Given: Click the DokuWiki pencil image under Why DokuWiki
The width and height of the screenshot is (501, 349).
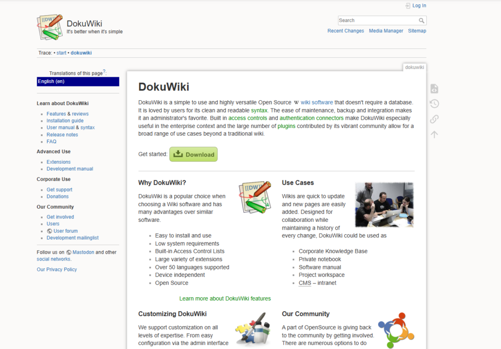Looking at the screenshot, I should (x=255, y=197).
